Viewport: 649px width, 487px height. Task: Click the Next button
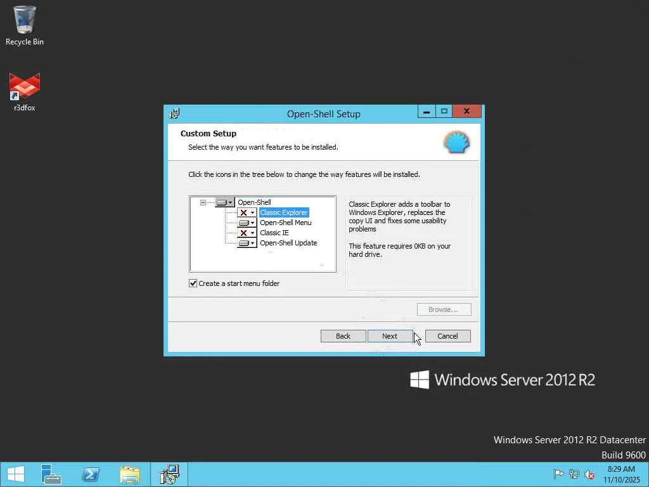coord(390,336)
